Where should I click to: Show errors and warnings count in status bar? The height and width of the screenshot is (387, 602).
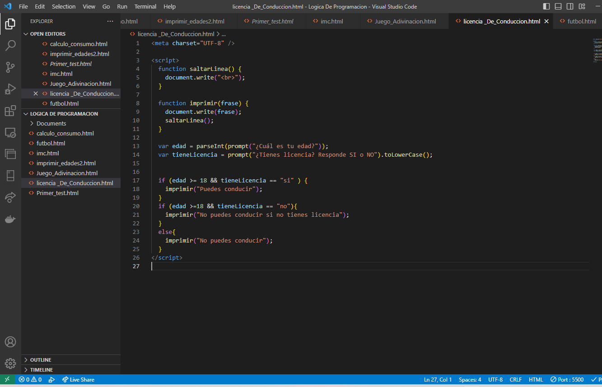click(x=30, y=380)
